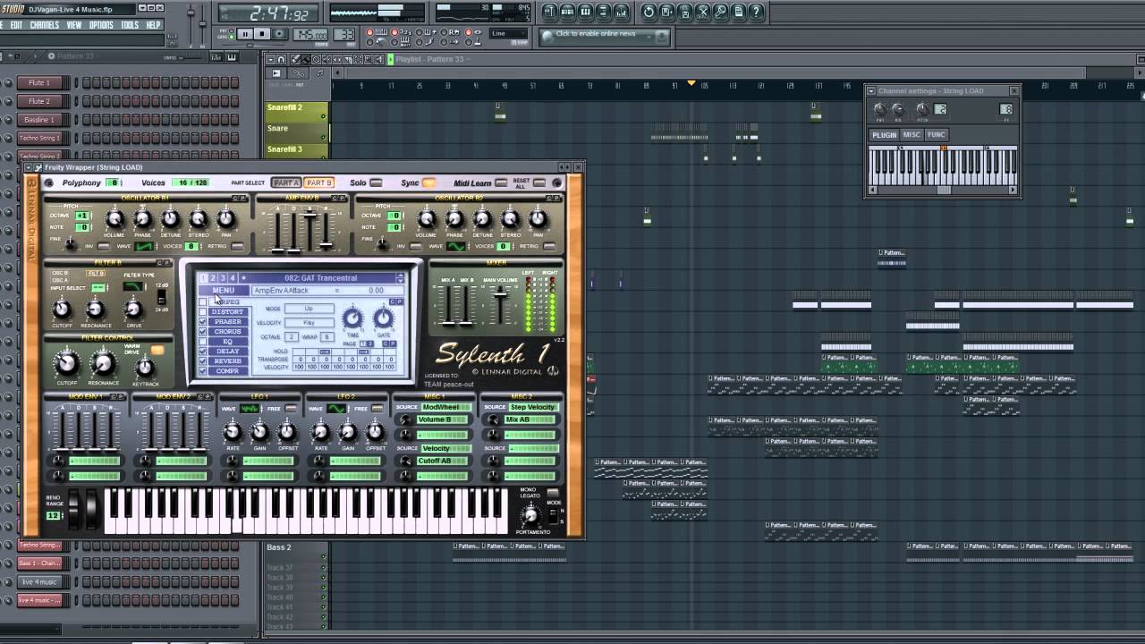Toggle the COMPR effect checkbox
This screenshot has width=1145, height=644.
coord(203,371)
